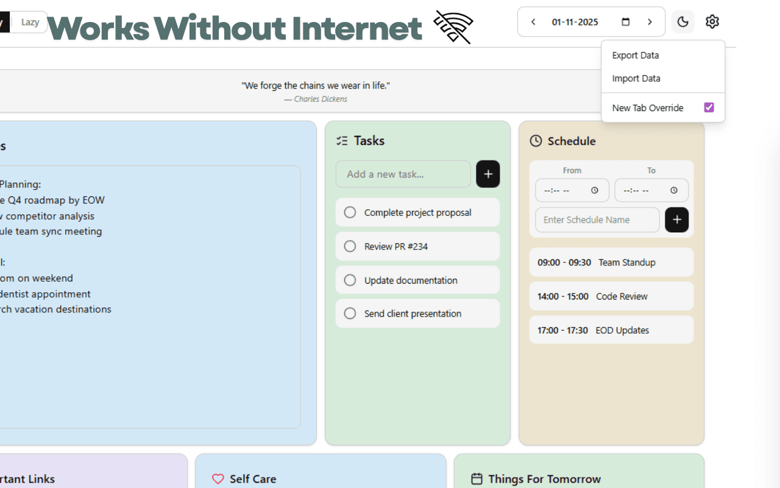Open the calendar date picker icon
The width and height of the screenshot is (780, 488).
625,22
